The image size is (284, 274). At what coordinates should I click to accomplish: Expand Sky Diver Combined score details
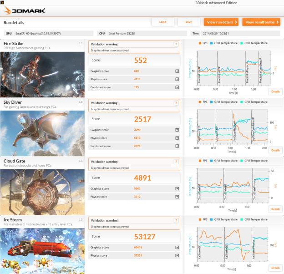(x=177, y=146)
